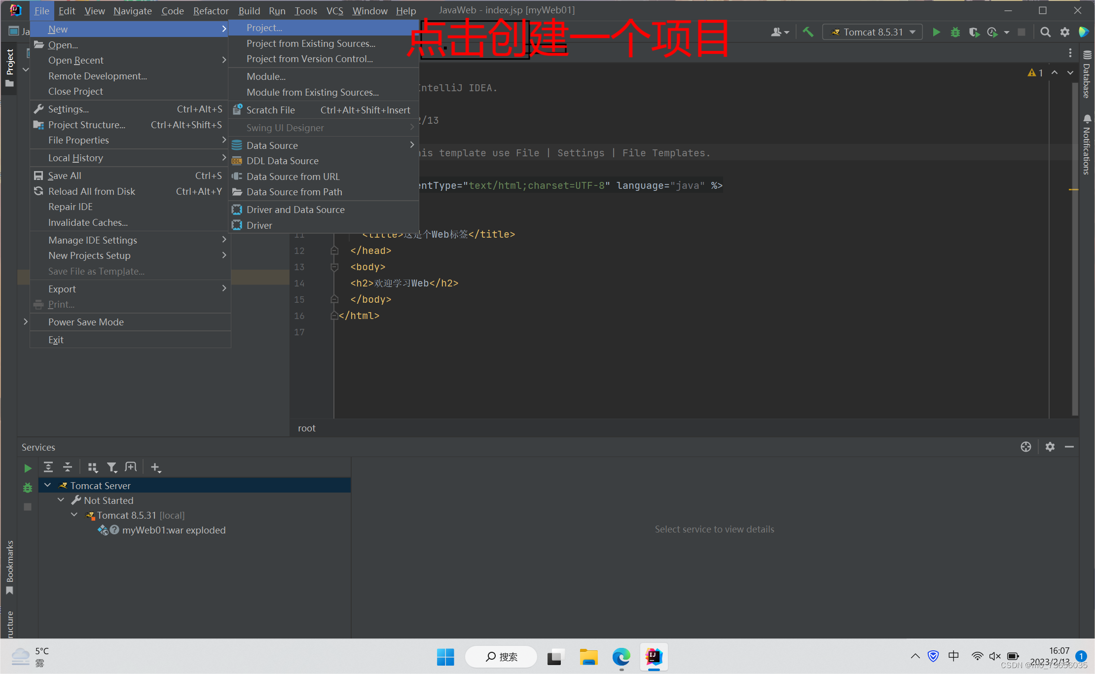Choose Module... from New submenu
Viewport: 1095px width, 674px height.
(x=266, y=76)
